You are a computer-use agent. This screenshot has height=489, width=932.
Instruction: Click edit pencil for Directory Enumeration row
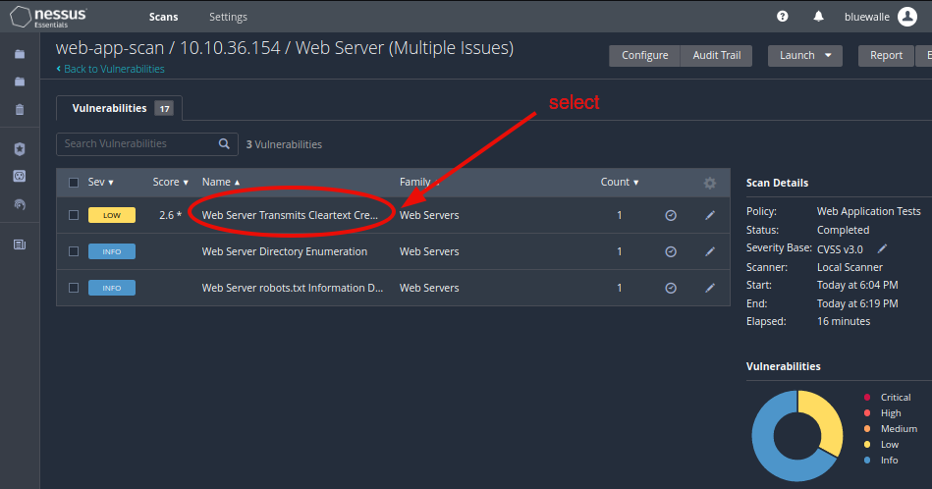pos(710,251)
